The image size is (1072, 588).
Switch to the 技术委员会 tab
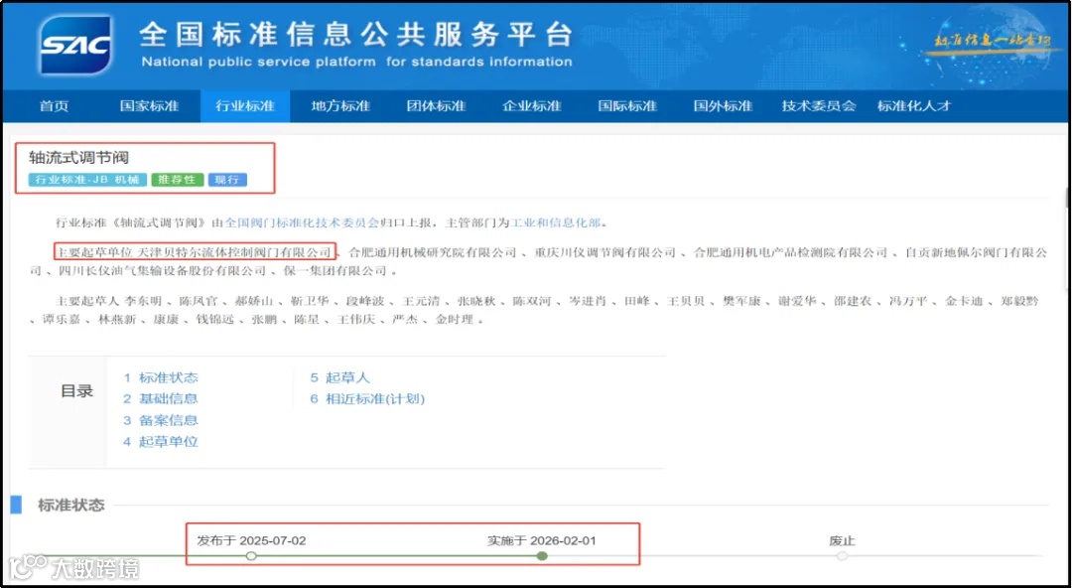818,105
